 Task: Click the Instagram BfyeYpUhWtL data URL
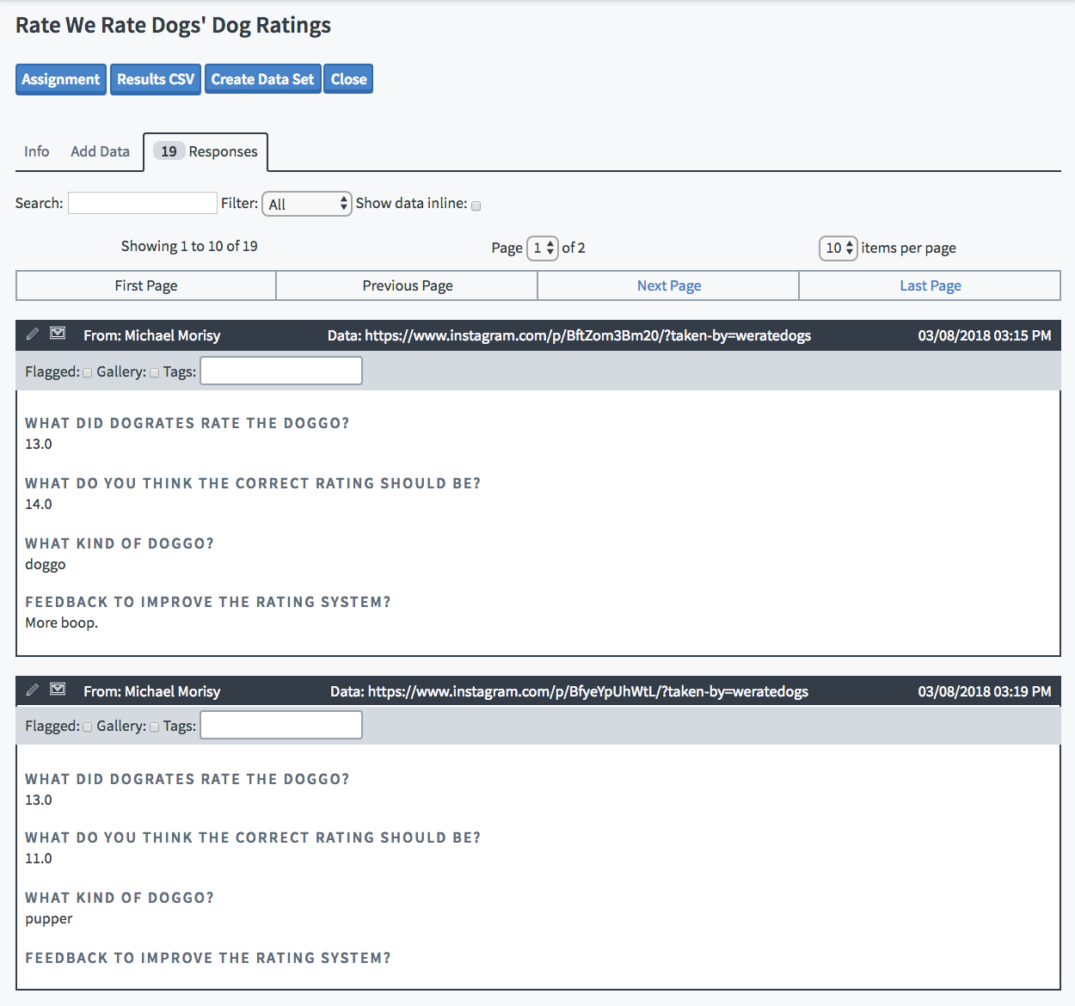tap(588, 691)
